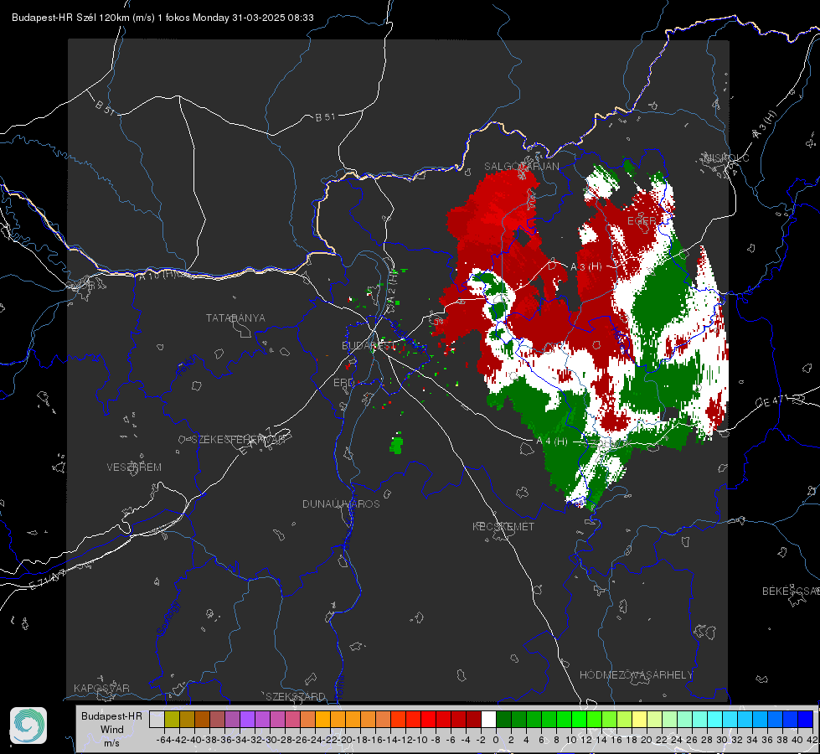Click the isolated green echo patch north of DUNAÚJVÁROS

[397, 444]
